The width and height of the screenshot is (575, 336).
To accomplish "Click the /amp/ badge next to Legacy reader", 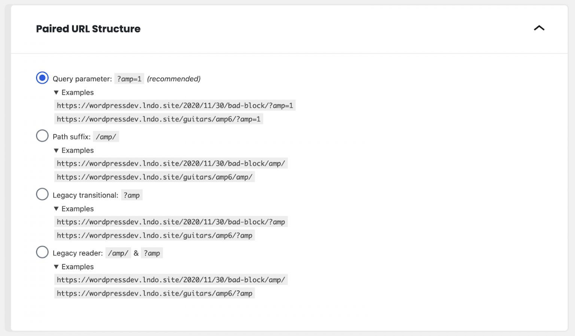I will coord(118,253).
